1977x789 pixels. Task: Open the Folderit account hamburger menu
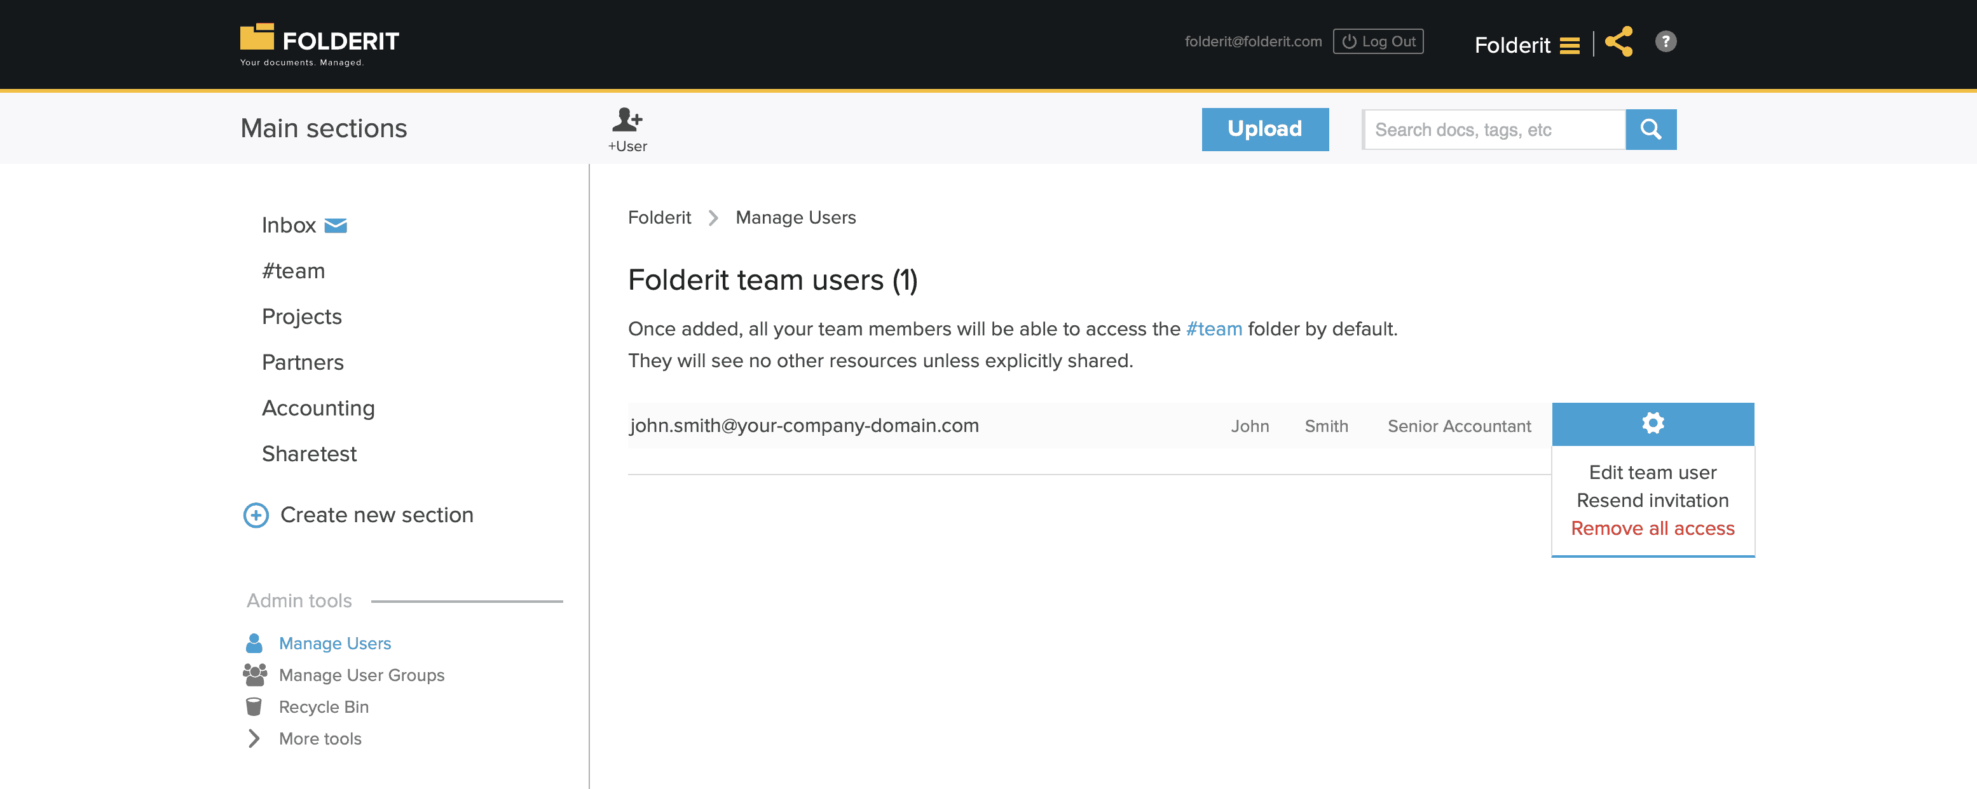tap(1570, 46)
